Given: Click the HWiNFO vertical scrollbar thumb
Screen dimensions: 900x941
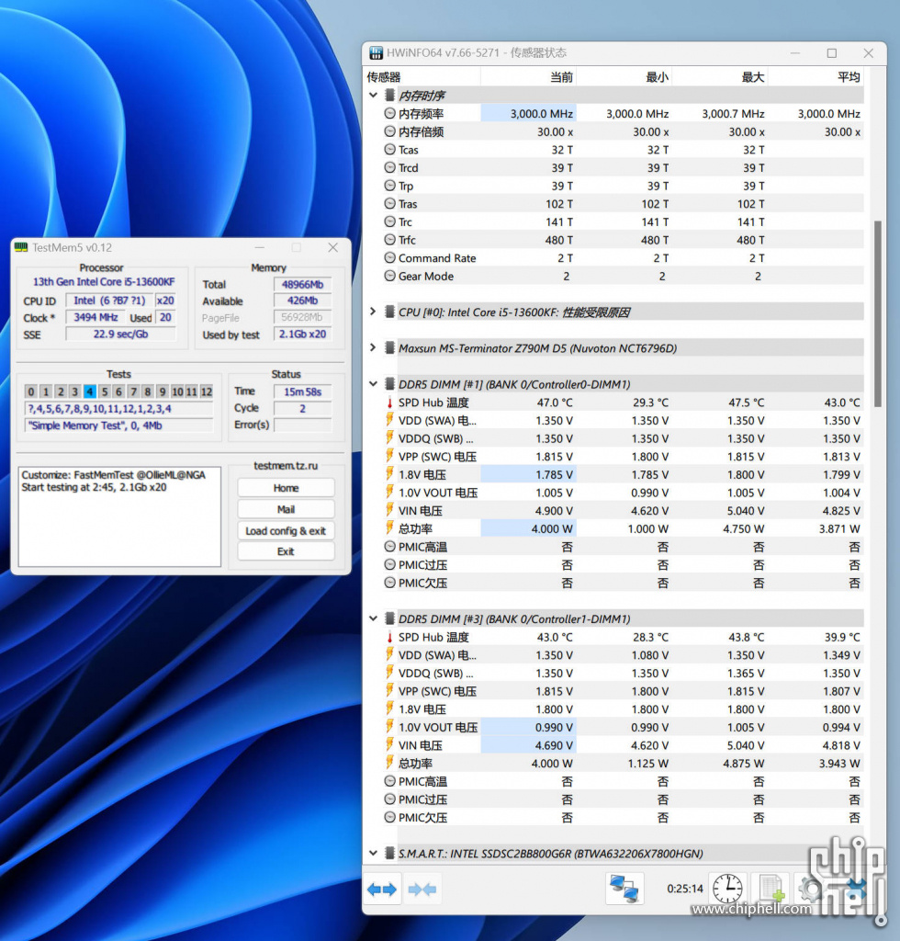Looking at the screenshot, I should tap(878, 314).
